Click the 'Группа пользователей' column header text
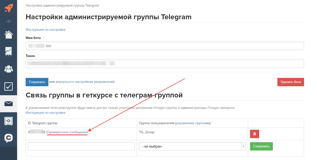The width and height of the screenshot is (317, 160). (x=157, y=123)
